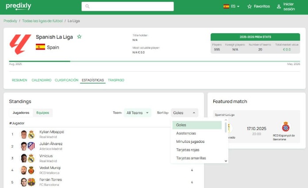Switch standings to Jugadores
Image resolution: width=308 pixels, height=188 pixels.
click(x=21, y=113)
